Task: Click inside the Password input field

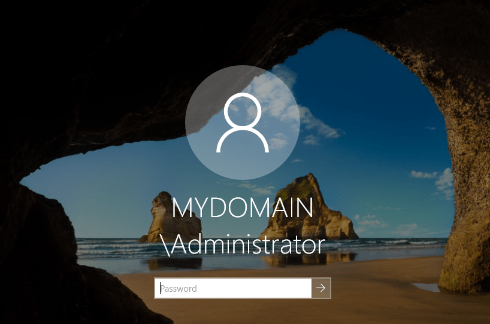Action: (x=234, y=288)
